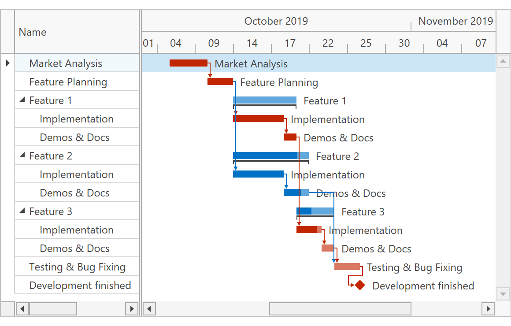
Task: Select the Testing & Bug Fixing bar
Action: pyautogui.click(x=347, y=267)
